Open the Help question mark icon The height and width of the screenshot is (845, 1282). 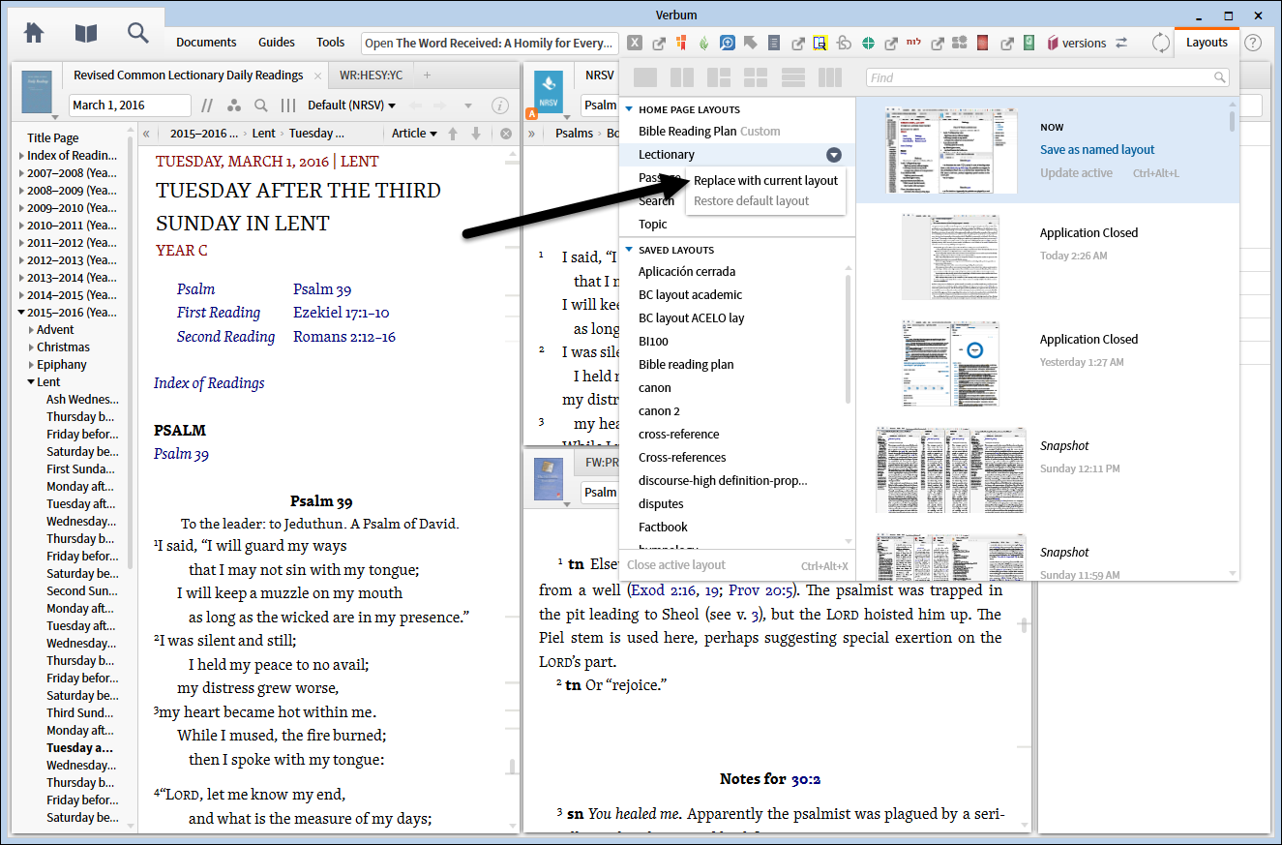tap(1253, 43)
